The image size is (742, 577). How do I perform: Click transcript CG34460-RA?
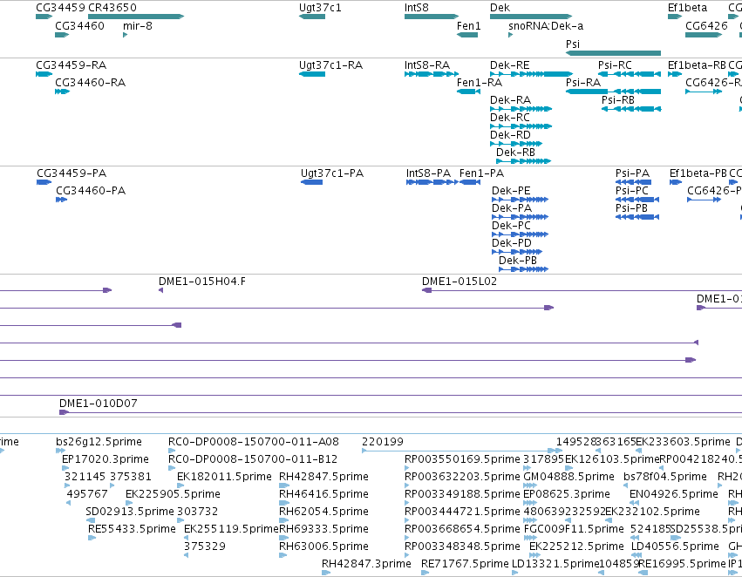(63, 92)
